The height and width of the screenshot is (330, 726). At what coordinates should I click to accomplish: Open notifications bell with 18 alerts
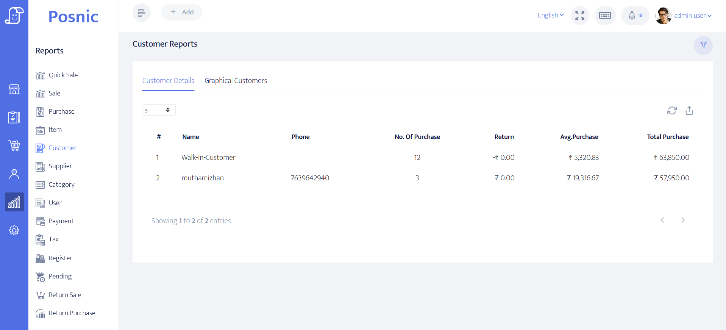[x=635, y=16]
